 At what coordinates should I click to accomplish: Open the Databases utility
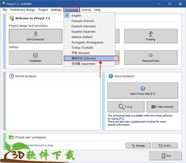[x=35, y=57]
